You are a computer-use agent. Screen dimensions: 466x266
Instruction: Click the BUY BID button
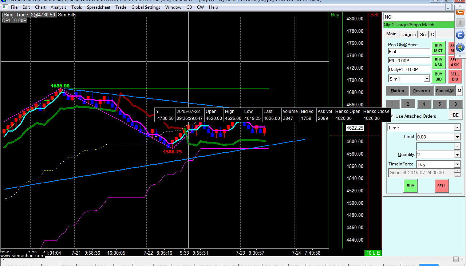[438, 77]
